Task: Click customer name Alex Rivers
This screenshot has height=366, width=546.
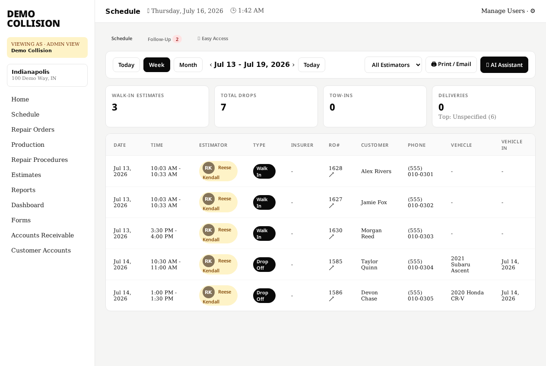Action: tap(376, 171)
